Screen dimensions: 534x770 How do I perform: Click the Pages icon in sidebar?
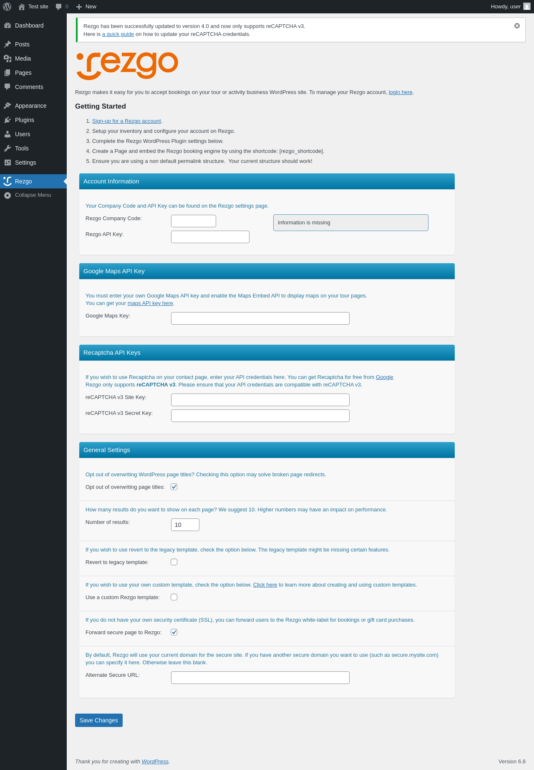8,73
